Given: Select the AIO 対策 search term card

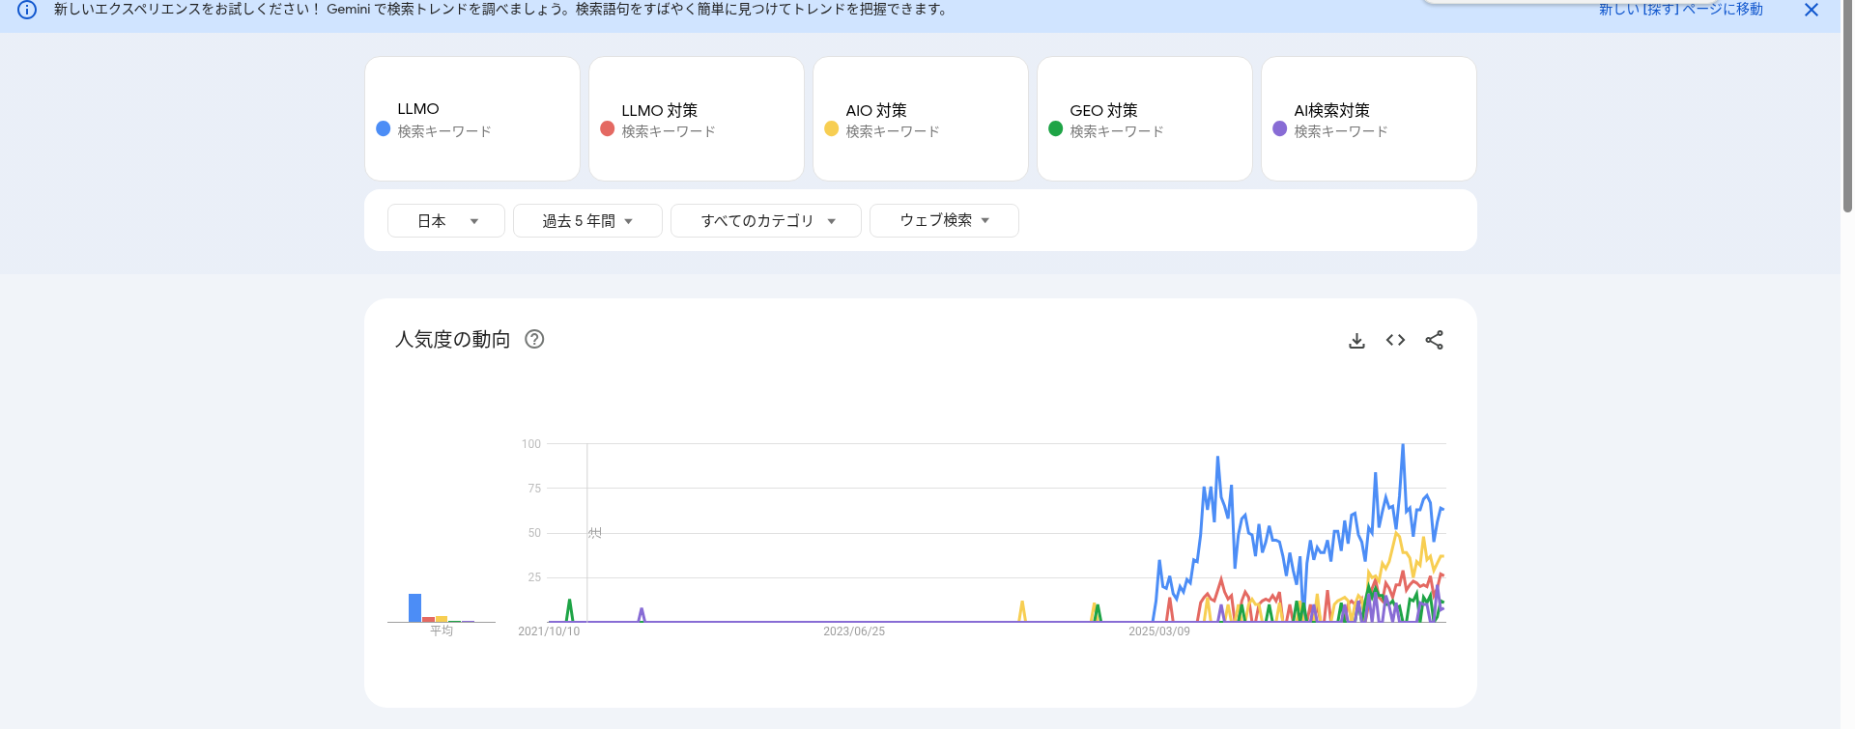Looking at the screenshot, I should 921,119.
